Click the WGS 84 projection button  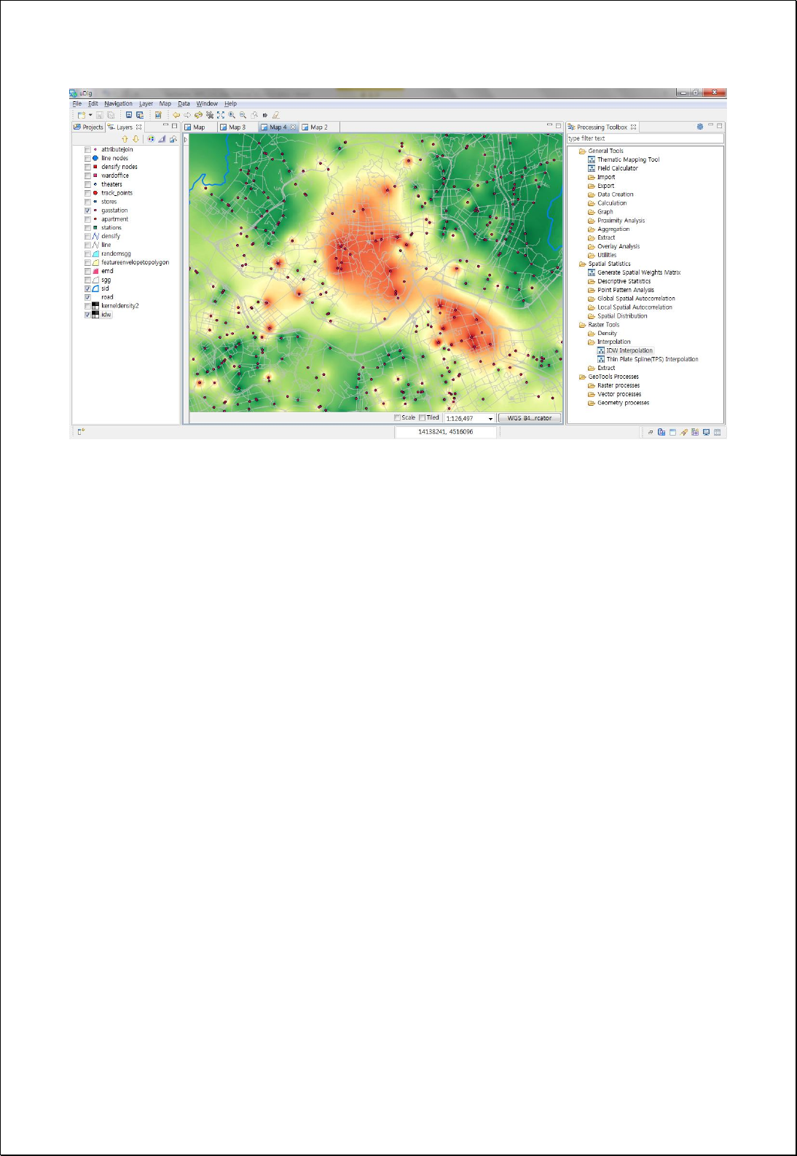(x=530, y=418)
